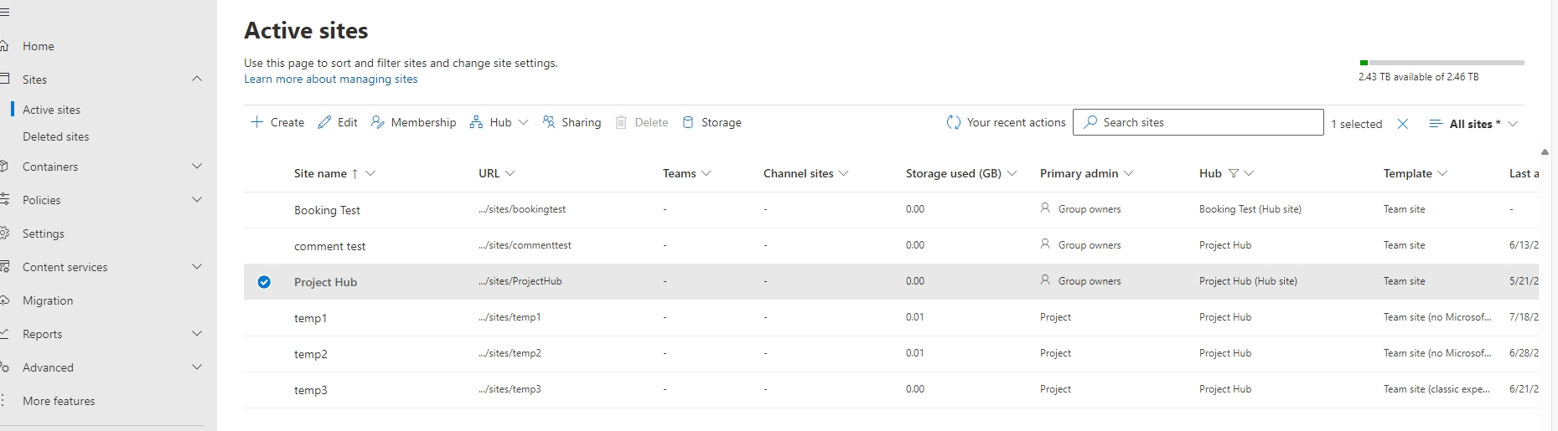Click the .../sites/ProjectHub URL cell
The image size is (1558, 431).
click(x=520, y=281)
